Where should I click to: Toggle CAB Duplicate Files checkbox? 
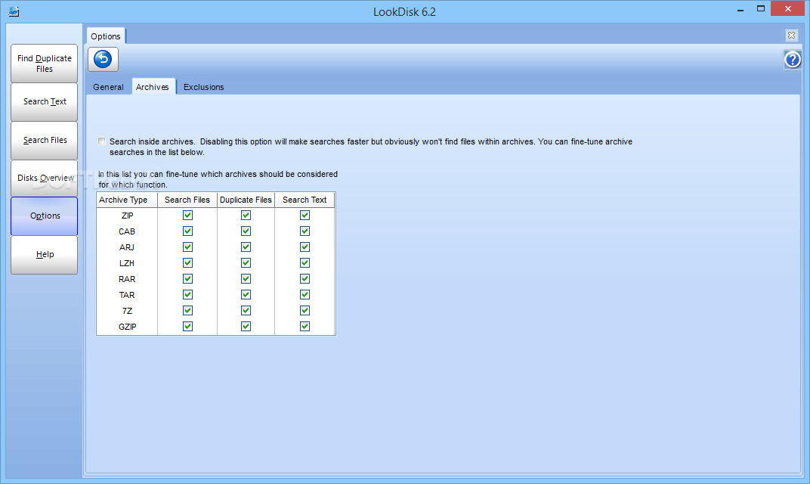coord(246,231)
